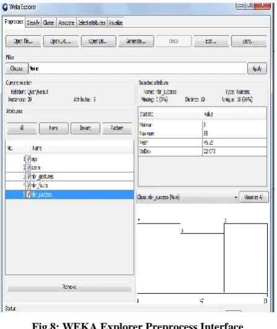The width and height of the screenshot is (277, 329).
Task: Select the nbr_faults attribute row
Action: (69, 185)
